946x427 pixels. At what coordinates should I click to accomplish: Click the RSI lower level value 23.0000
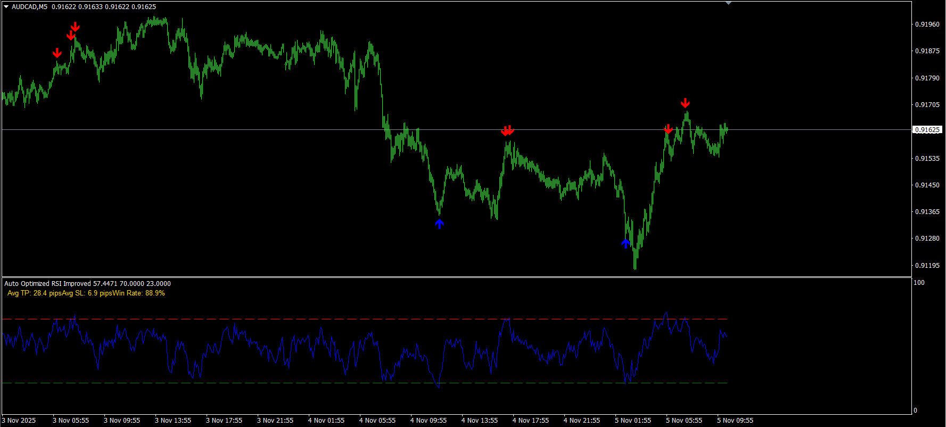pyautogui.click(x=159, y=284)
